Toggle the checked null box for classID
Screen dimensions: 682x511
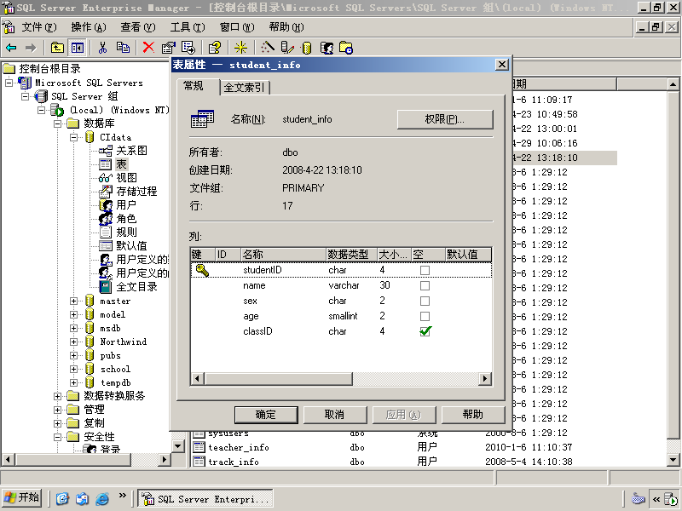click(x=425, y=331)
